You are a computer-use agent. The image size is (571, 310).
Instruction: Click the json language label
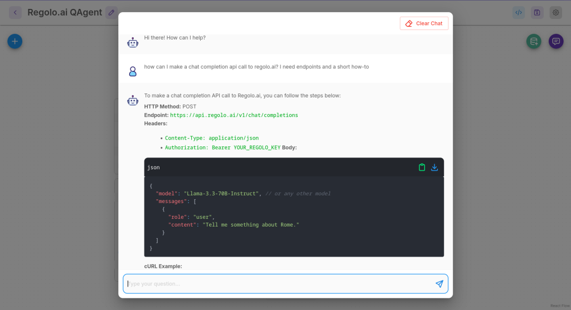[x=154, y=168]
